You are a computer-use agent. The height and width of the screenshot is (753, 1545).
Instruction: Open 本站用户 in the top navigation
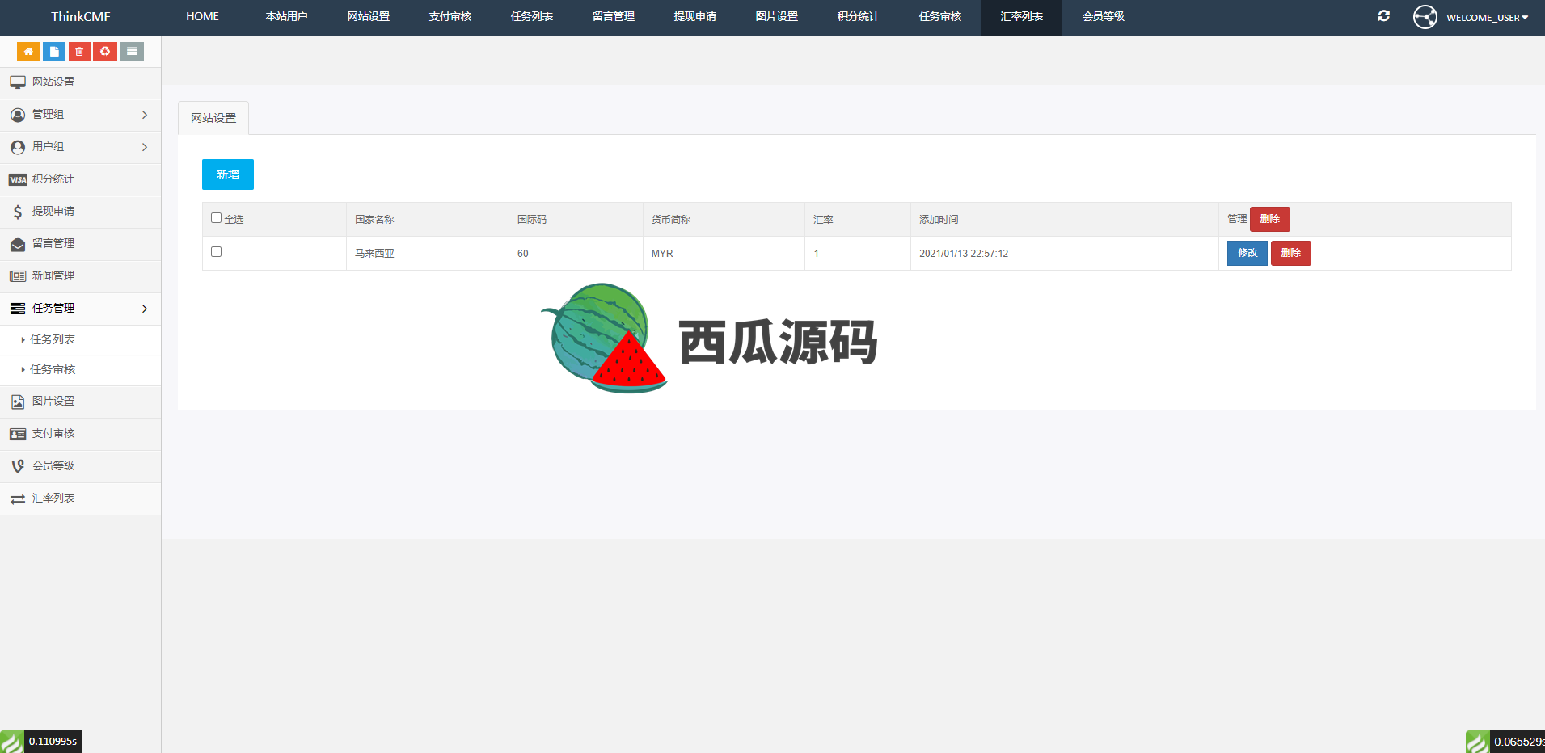286,17
